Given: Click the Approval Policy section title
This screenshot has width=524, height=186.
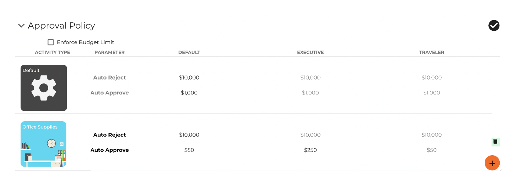Looking at the screenshot, I should pyautogui.click(x=61, y=26).
